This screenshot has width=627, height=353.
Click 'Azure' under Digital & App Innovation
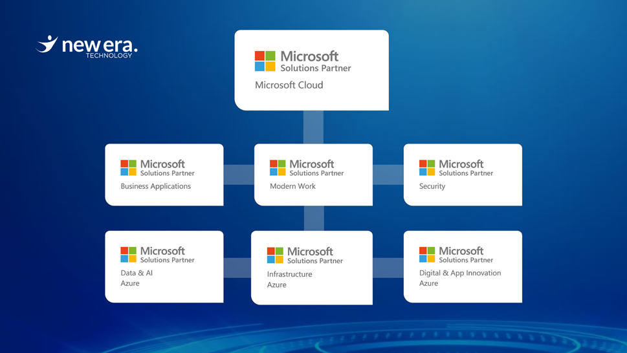[x=428, y=283]
